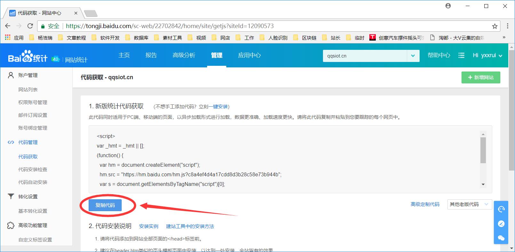The width and height of the screenshot is (515, 252).
Task: Click the 复制代码 button
Action: click(x=105, y=205)
